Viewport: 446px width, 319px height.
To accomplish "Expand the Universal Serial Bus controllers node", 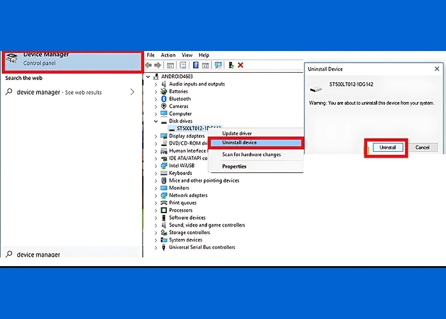I will (x=156, y=248).
